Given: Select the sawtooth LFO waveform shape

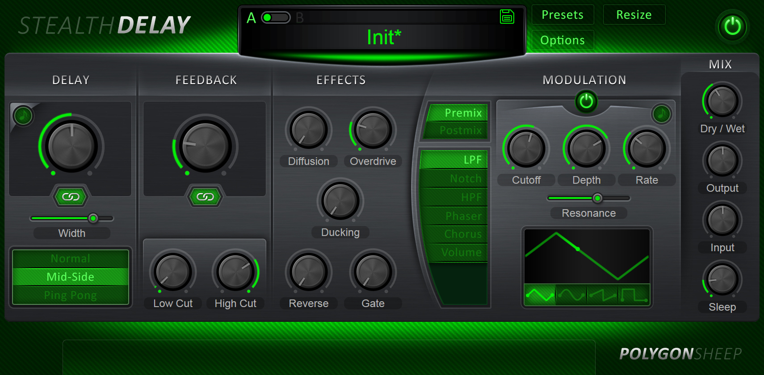Looking at the screenshot, I should click(602, 295).
